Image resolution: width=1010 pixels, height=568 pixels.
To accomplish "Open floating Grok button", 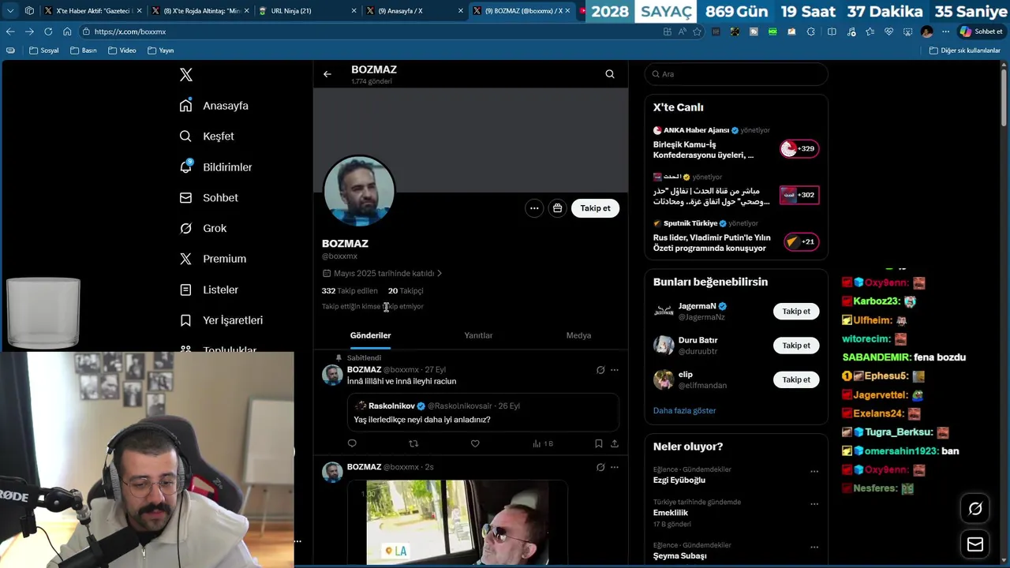I will click(975, 510).
